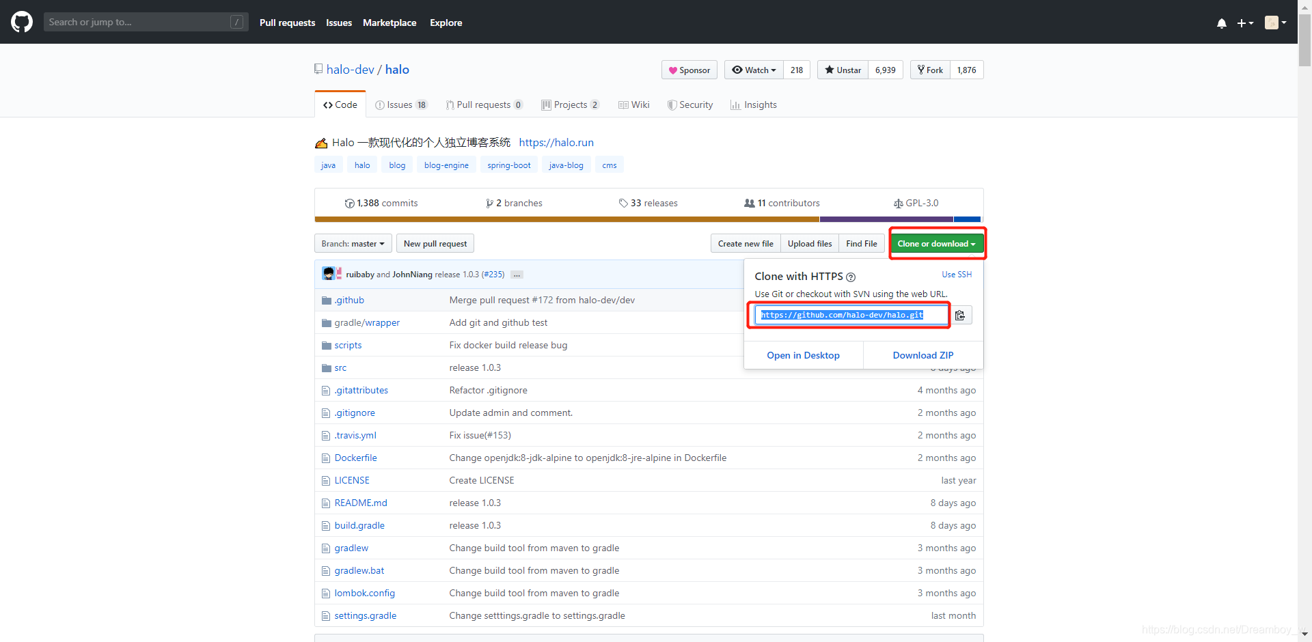Click the README.md file icon
The height and width of the screenshot is (642, 1312).
[x=326, y=503]
